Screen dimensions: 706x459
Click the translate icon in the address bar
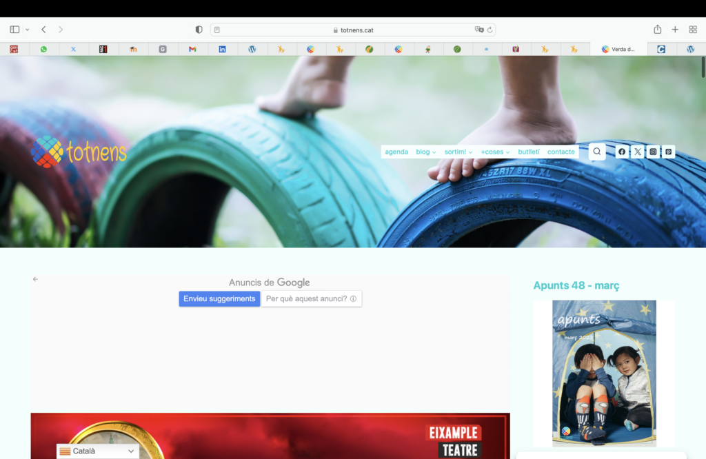tap(479, 30)
